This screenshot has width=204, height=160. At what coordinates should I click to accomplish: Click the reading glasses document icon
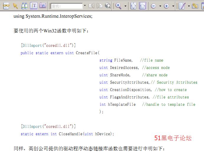[6, 6]
